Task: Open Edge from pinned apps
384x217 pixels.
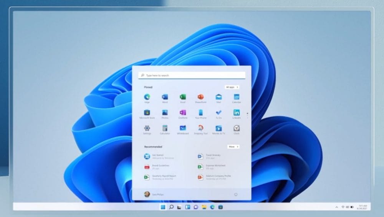Action: click(147, 99)
